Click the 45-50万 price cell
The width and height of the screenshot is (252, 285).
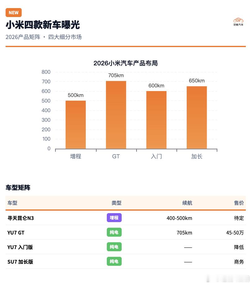point(235,233)
